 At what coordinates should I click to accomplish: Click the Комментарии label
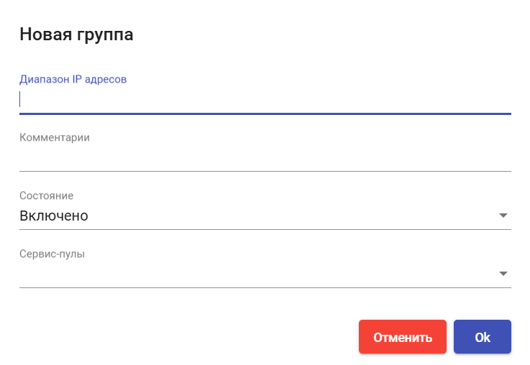click(x=55, y=137)
